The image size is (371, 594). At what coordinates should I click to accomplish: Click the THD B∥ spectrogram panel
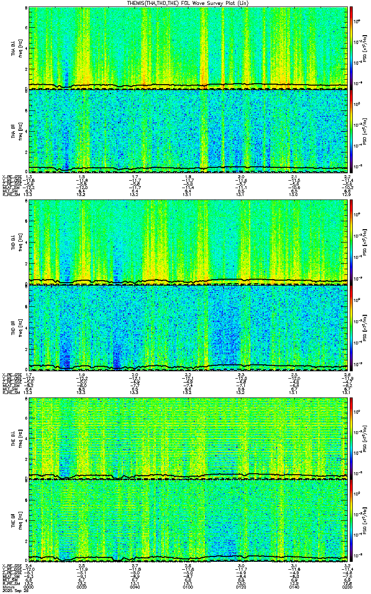point(188,326)
